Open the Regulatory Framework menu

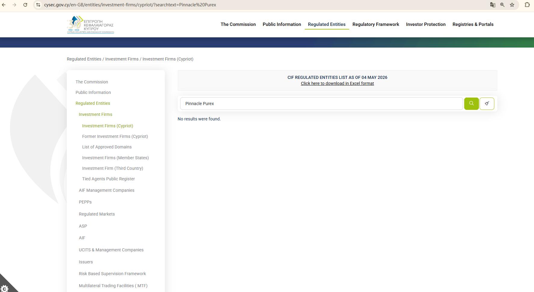tap(376, 24)
